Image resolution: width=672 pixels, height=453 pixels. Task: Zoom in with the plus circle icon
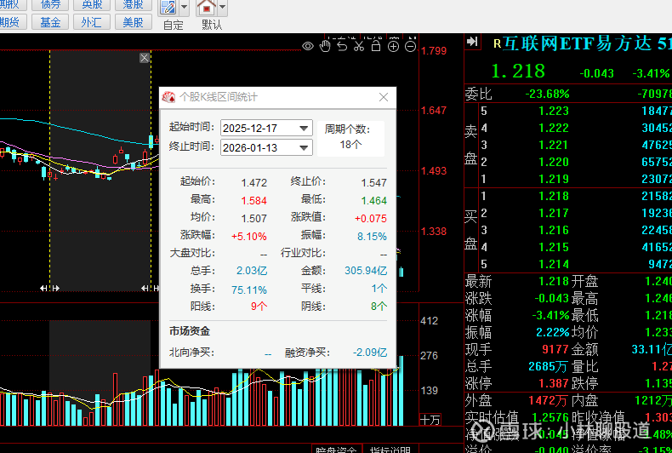click(393, 46)
